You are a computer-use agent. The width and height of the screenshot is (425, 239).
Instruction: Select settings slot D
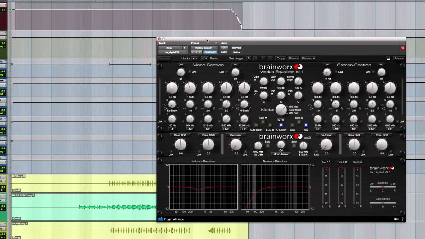click(270, 58)
